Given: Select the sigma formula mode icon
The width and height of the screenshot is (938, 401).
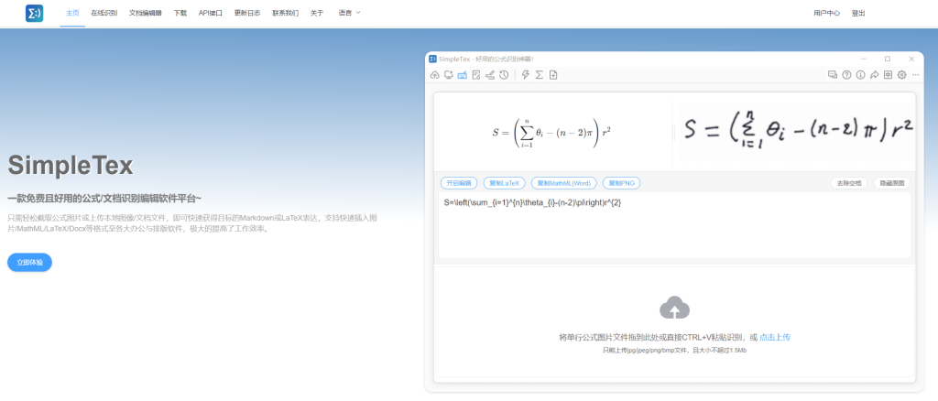Looking at the screenshot, I should (540, 75).
